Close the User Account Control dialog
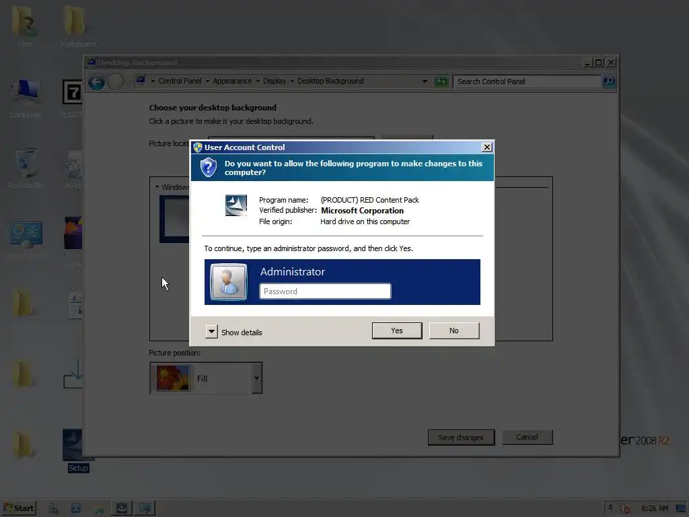This screenshot has height=517, width=689. point(487,147)
